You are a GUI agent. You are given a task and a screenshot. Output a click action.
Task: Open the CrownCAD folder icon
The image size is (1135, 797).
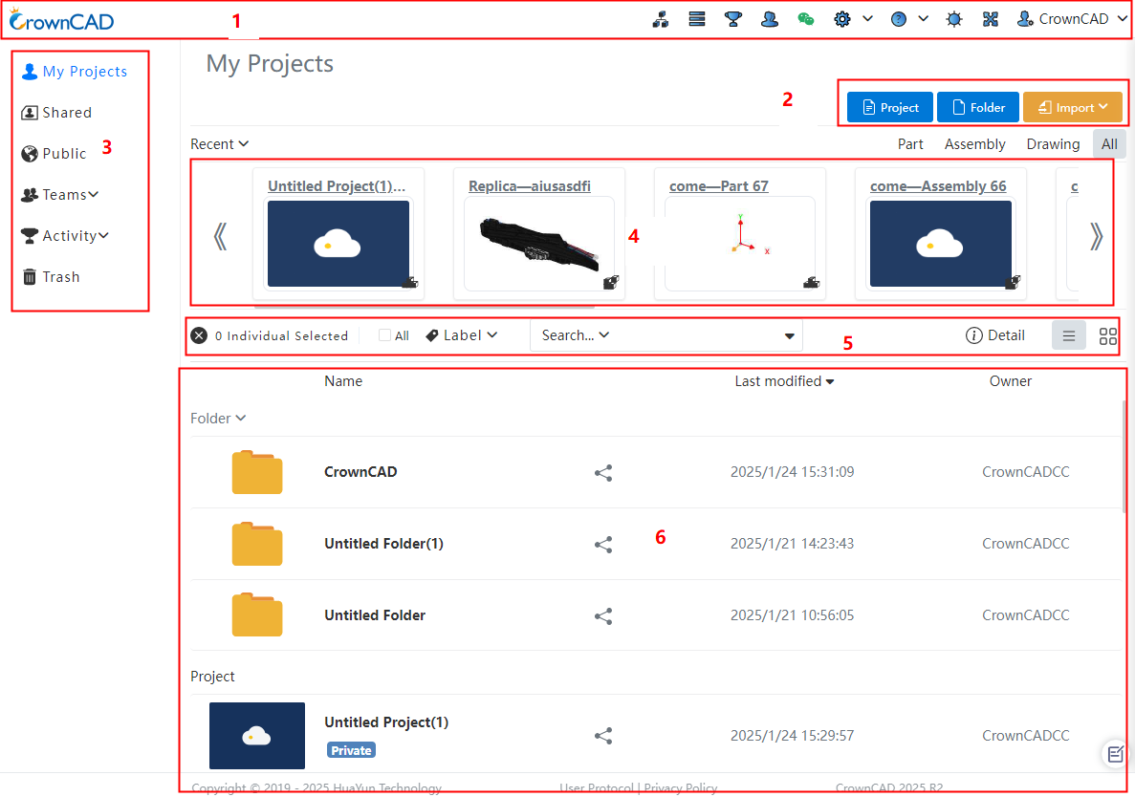257,472
